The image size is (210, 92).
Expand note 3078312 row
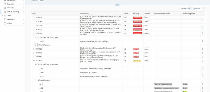34,29
